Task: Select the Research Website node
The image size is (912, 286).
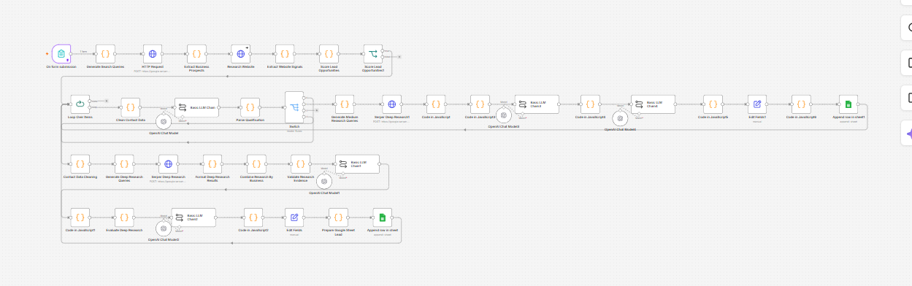Action: pyautogui.click(x=241, y=54)
